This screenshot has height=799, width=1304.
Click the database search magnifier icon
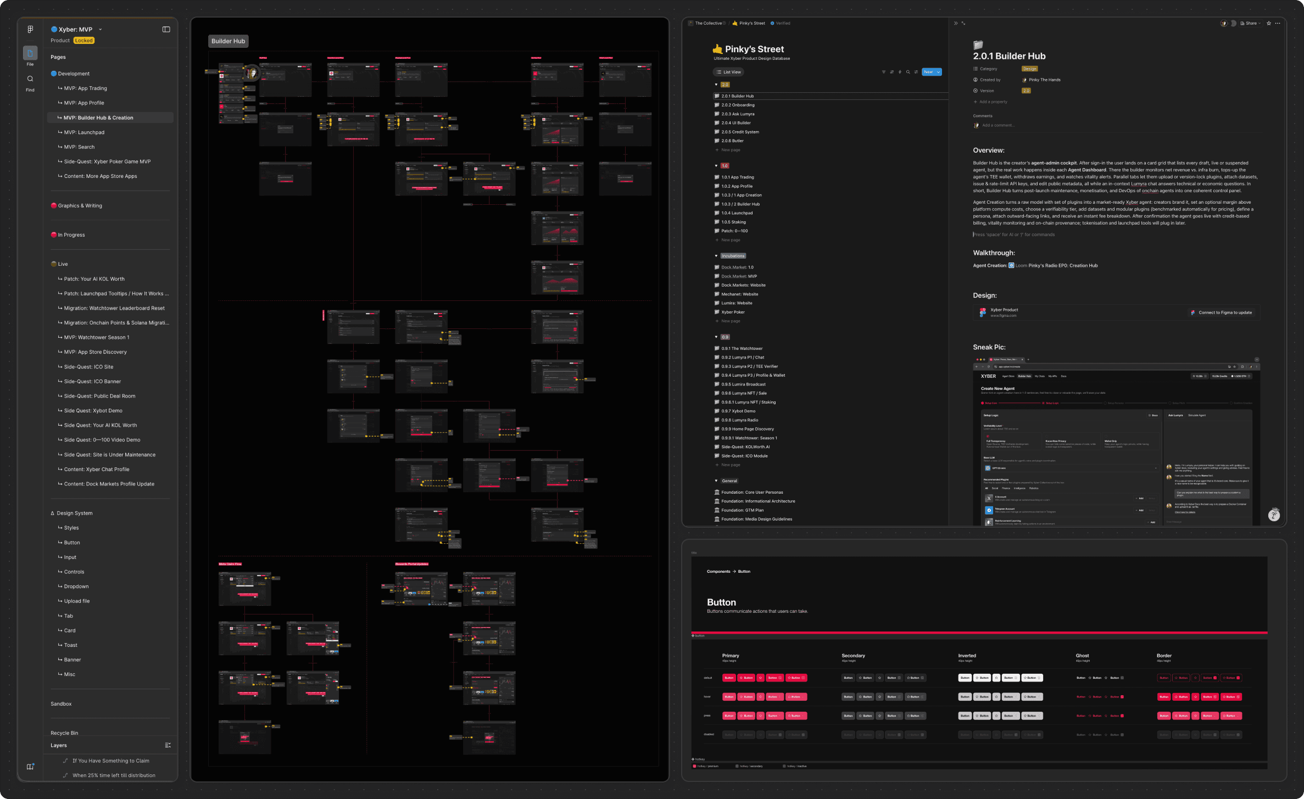[x=908, y=72]
